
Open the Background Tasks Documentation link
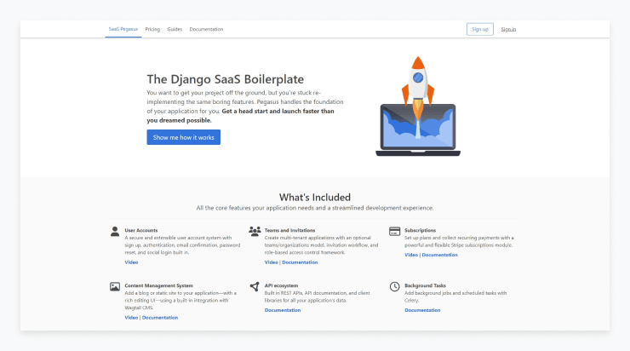(x=422, y=310)
